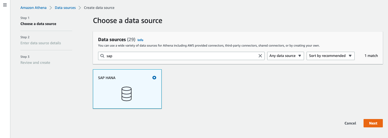Open the hamburger navigation menu
The width and height of the screenshot is (388, 138).
pyautogui.click(x=5, y=5)
